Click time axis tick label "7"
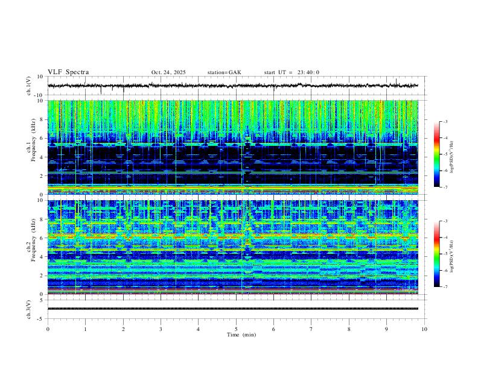The height and width of the screenshot is (369, 478). click(311, 329)
